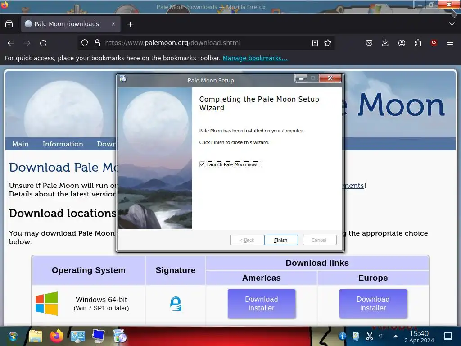Select the Pale Moon downloads tab
Viewport: 461px width, 346px height.
71,24
